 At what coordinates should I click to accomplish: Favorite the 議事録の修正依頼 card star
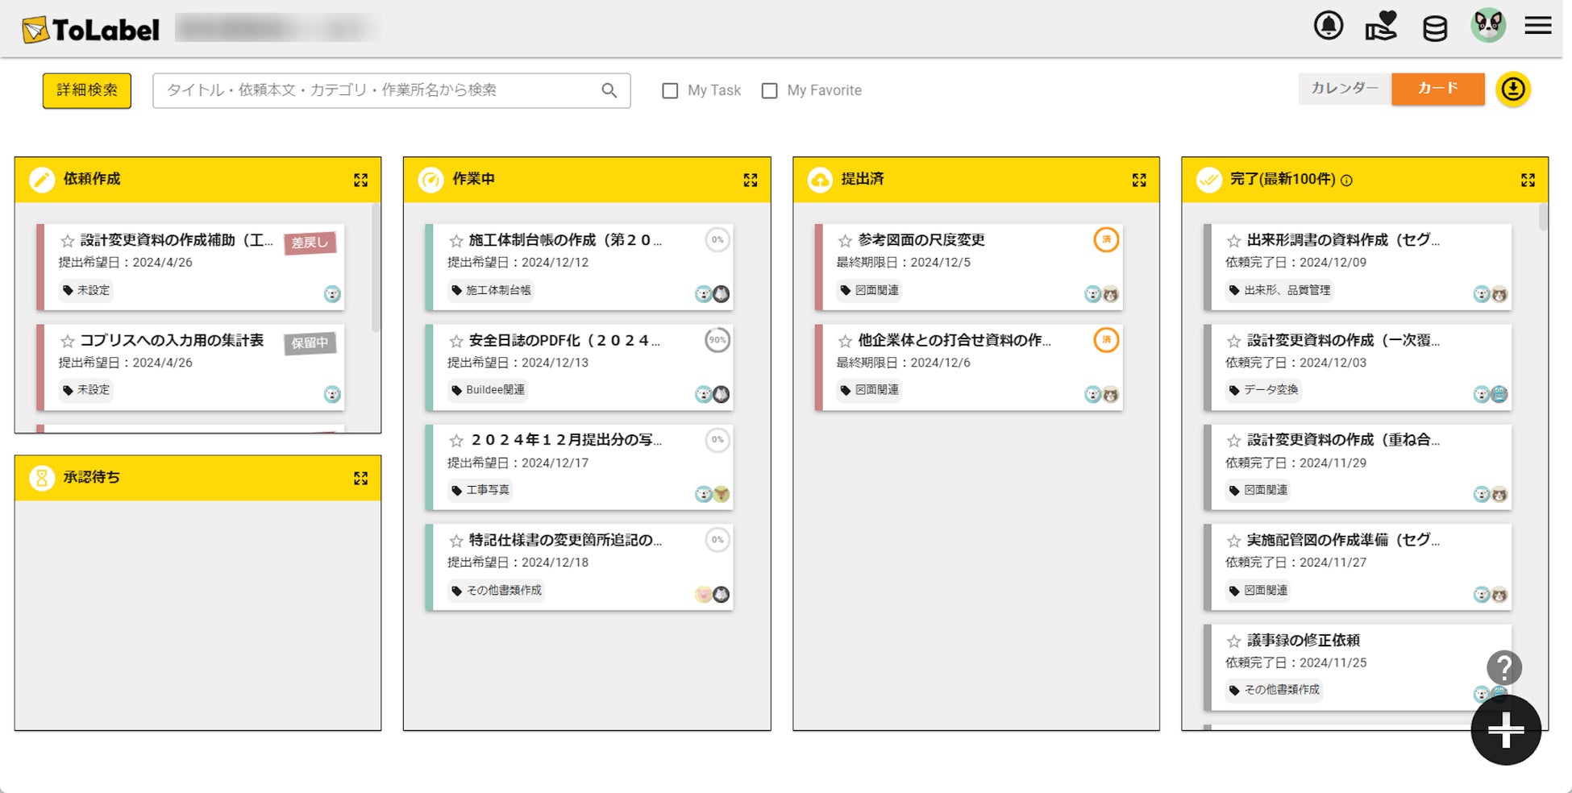click(x=1233, y=641)
